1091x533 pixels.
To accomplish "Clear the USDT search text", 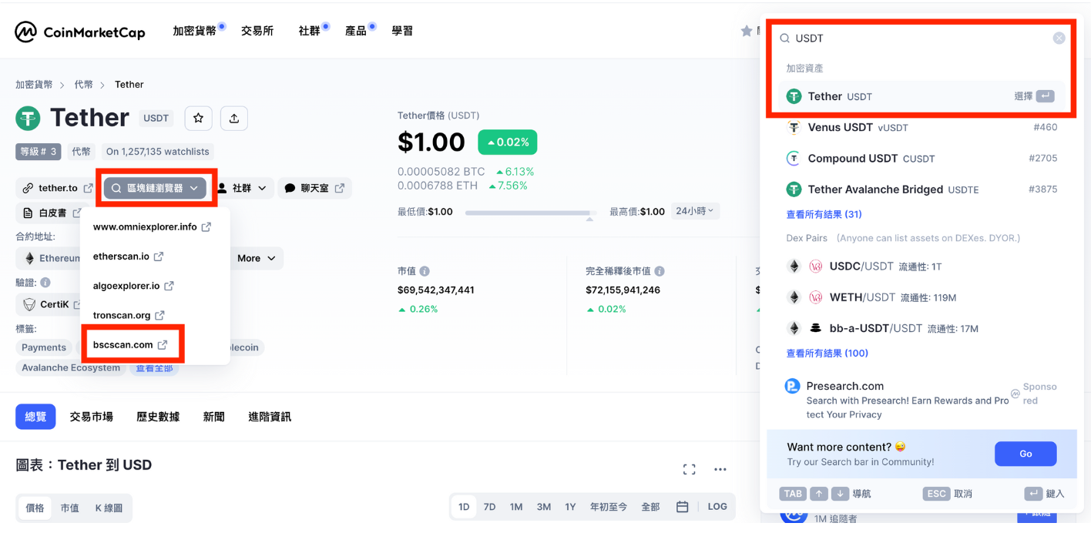I will [1059, 39].
